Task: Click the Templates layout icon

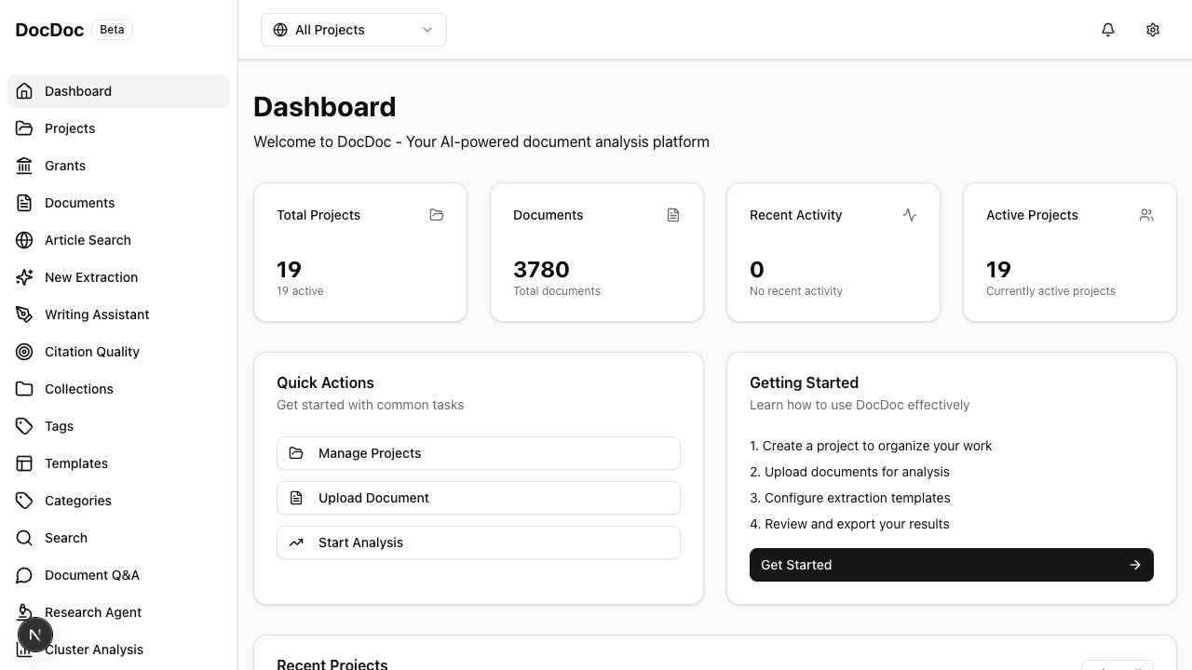Action: pos(25,463)
